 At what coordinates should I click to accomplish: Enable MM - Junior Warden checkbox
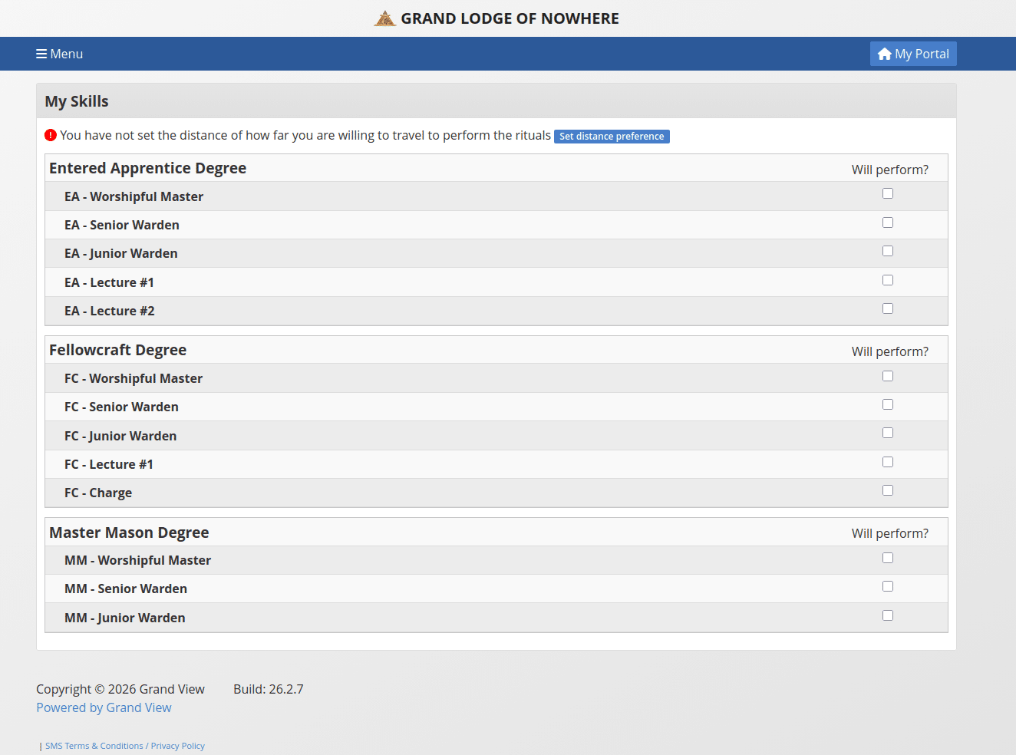pos(888,615)
